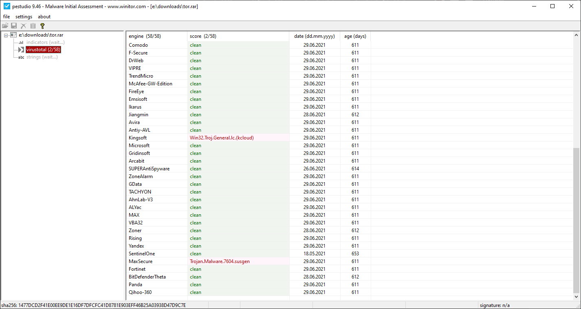Click the virustotal tree node icon
The image size is (581, 309).
(21, 50)
